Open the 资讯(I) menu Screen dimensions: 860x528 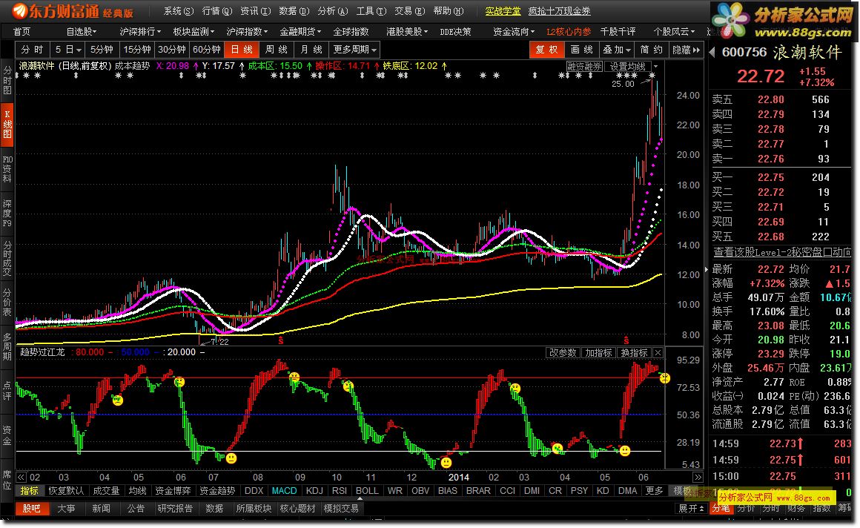click(x=256, y=11)
